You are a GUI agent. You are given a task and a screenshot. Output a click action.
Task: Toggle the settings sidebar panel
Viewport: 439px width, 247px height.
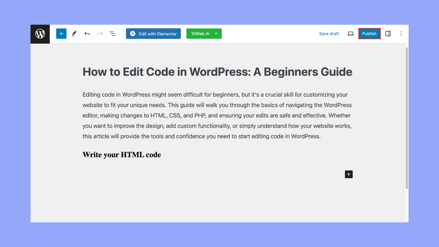[x=388, y=33]
